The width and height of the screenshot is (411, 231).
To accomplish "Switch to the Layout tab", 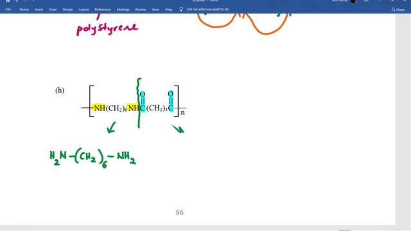I will point(83,10).
